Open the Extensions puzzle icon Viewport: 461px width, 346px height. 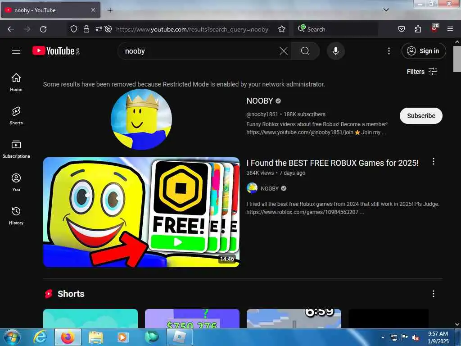(x=418, y=29)
